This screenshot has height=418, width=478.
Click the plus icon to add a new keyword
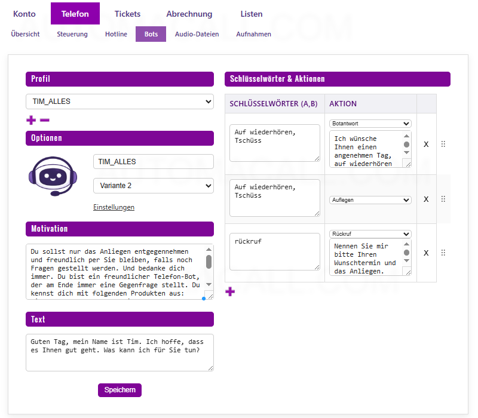point(230,291)
